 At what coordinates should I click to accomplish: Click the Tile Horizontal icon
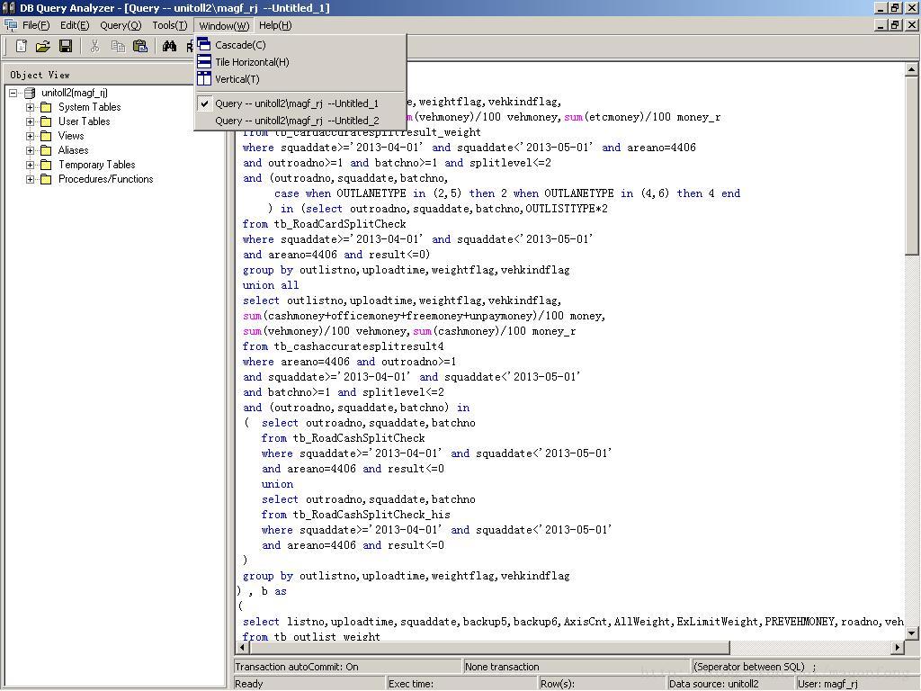(204, 62)
